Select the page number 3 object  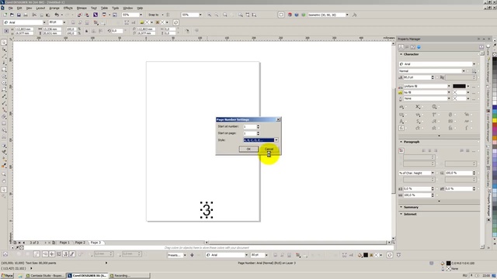[x=207, y=210]
